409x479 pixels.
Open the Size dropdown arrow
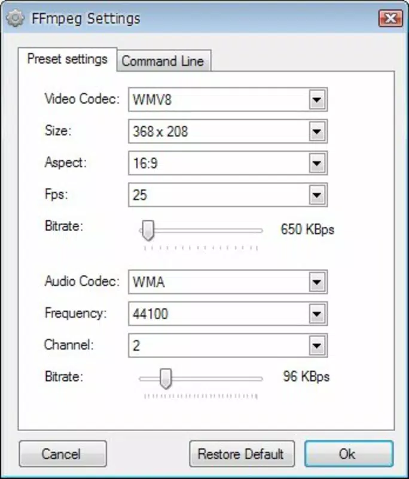tap(317, 131)
